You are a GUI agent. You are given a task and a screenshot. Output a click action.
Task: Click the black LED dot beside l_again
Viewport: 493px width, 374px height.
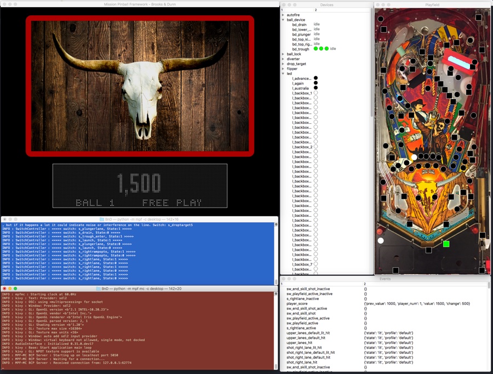coord(316,83)
